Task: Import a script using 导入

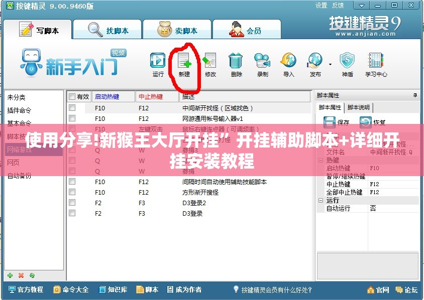Action: pos(288,64)
